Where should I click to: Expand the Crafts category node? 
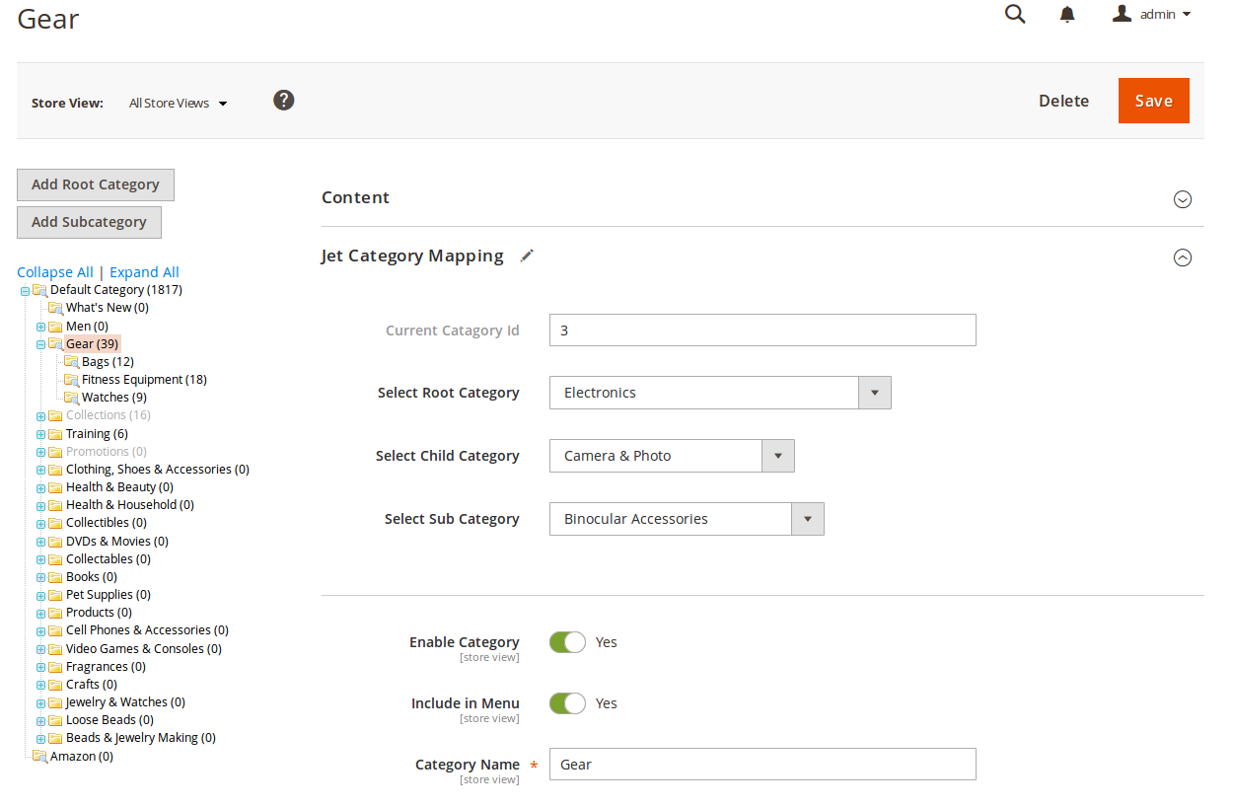pyautogui.click(x=40, y=686)
